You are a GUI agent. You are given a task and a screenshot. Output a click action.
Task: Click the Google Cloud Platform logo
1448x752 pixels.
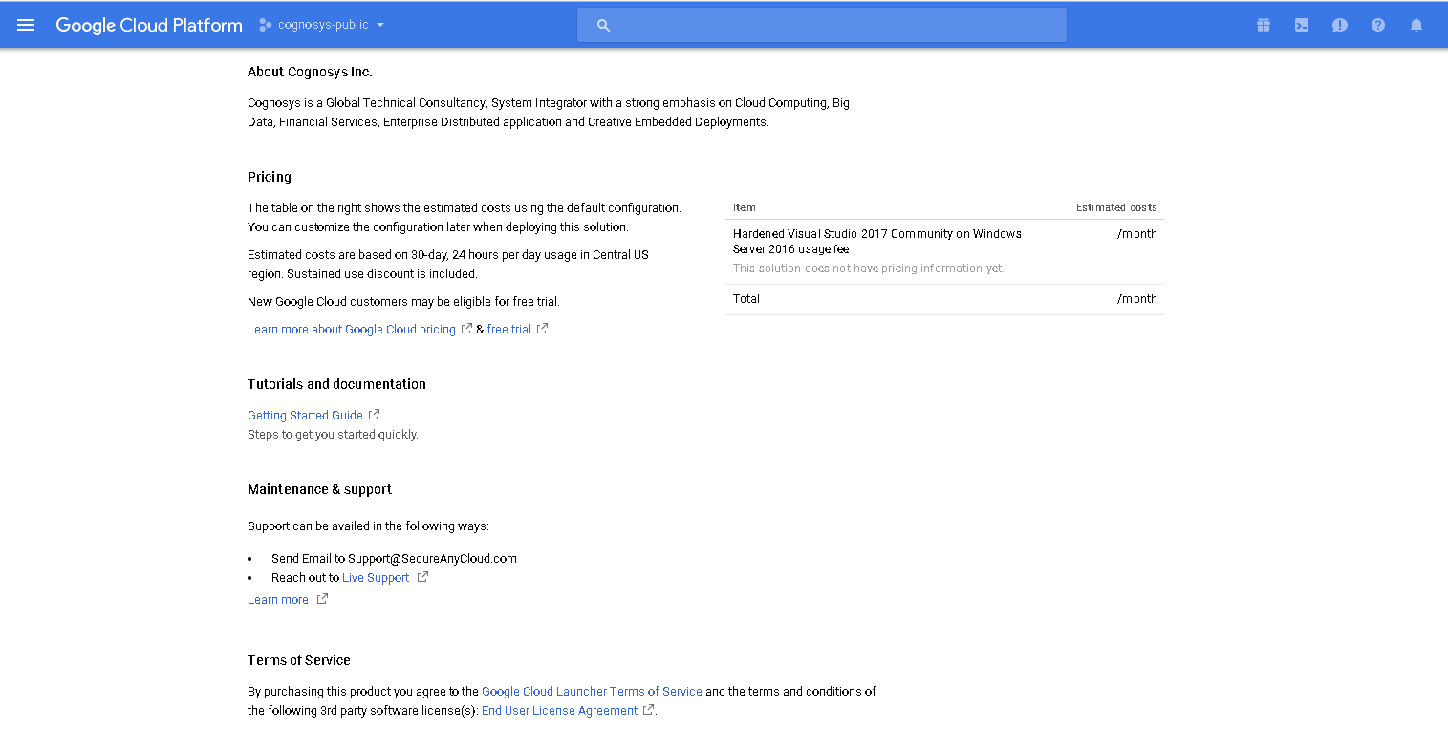coord(149,25)
